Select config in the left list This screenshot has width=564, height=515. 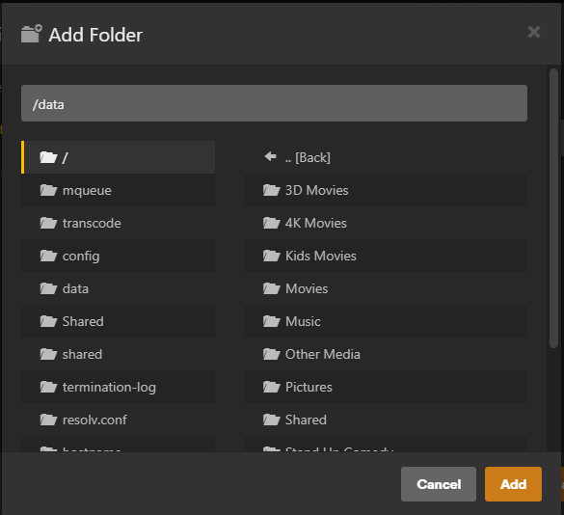tap(118, 256)
